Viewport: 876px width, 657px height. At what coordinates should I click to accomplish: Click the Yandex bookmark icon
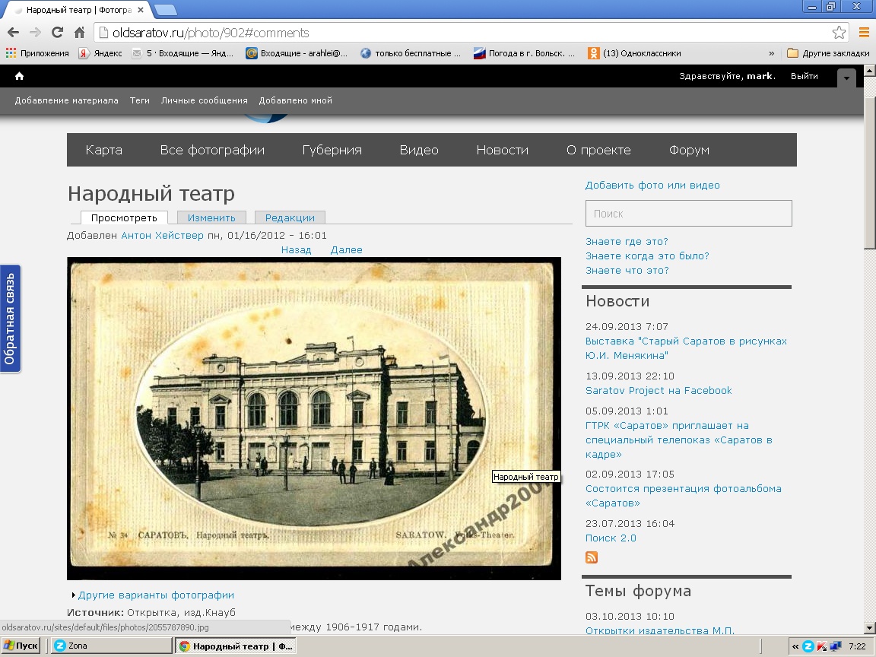(84, 53)
